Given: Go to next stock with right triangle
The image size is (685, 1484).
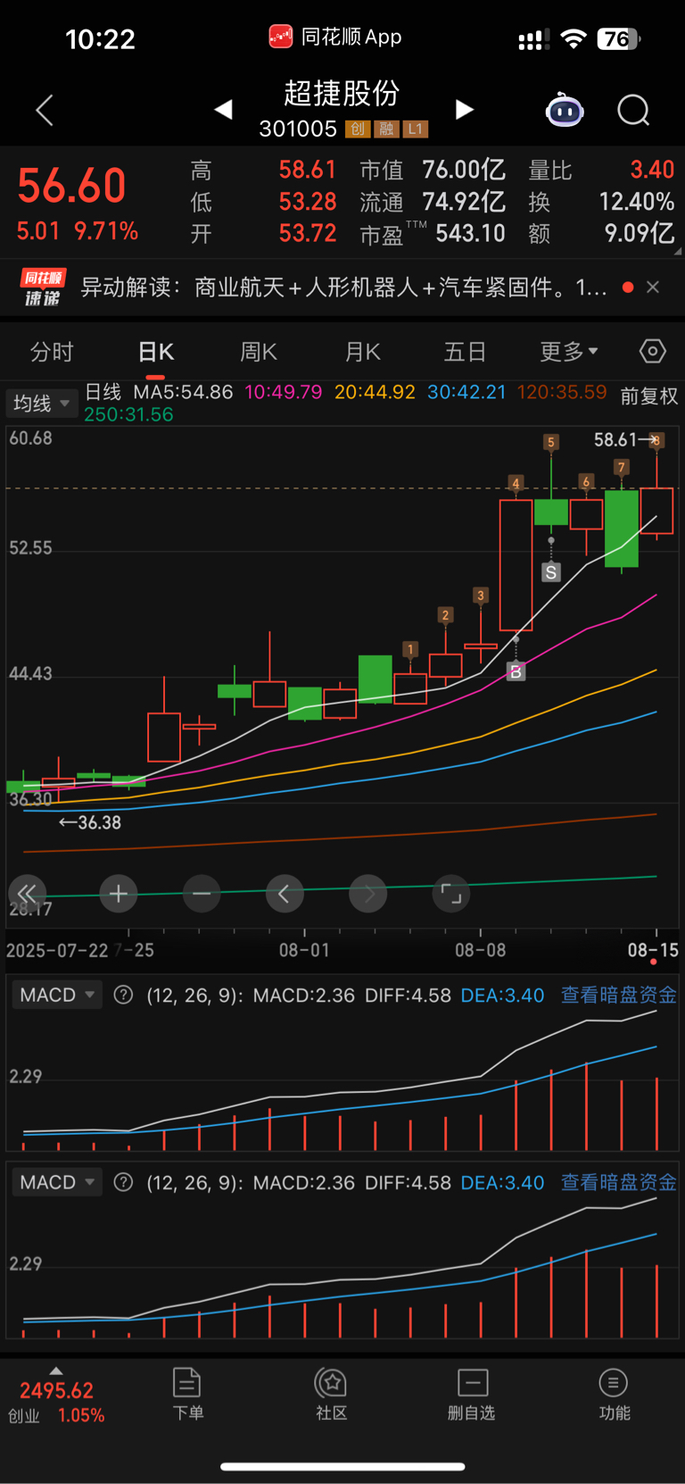Looking at the screenshot, I should 464,109.
